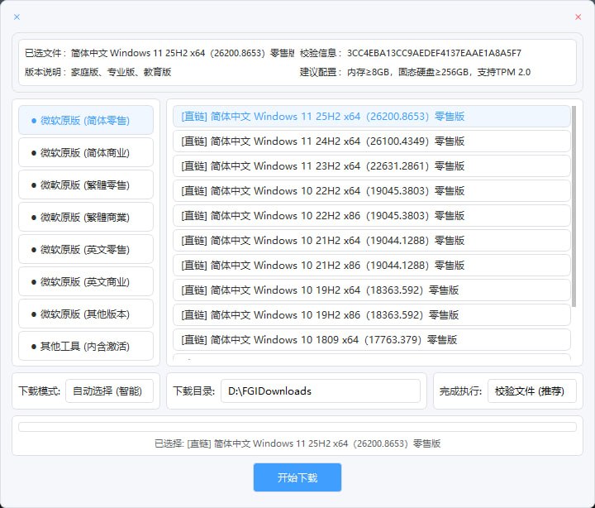Select Windows 11 25H2 x64 (26200.8653) entry
Image resolution: width=595 pixels, height=508 pixels.
click(x=372, y=117)
